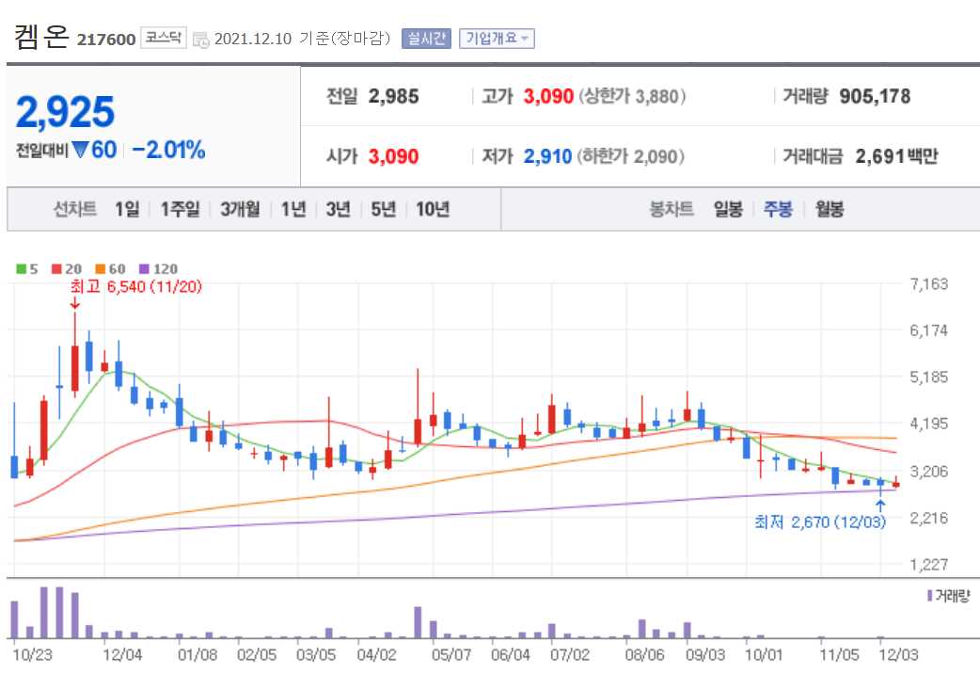Image resolution: width=980 pixels, height=674 pixels.
Task: Select the 10년 ten-year period tab
Action: [x=432, y=210]
